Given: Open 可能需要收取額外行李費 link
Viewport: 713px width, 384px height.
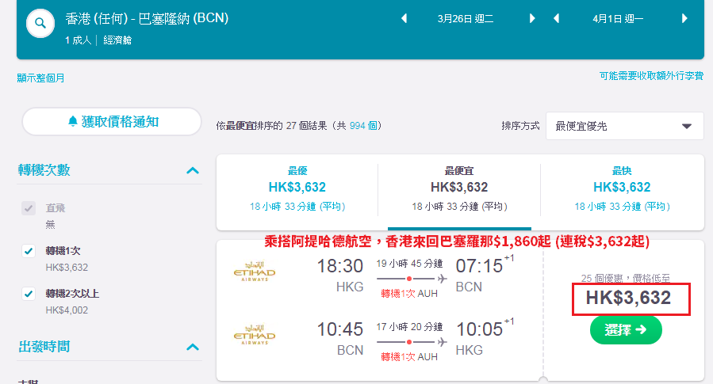Looking at the screenshot, I should point(651,76).
